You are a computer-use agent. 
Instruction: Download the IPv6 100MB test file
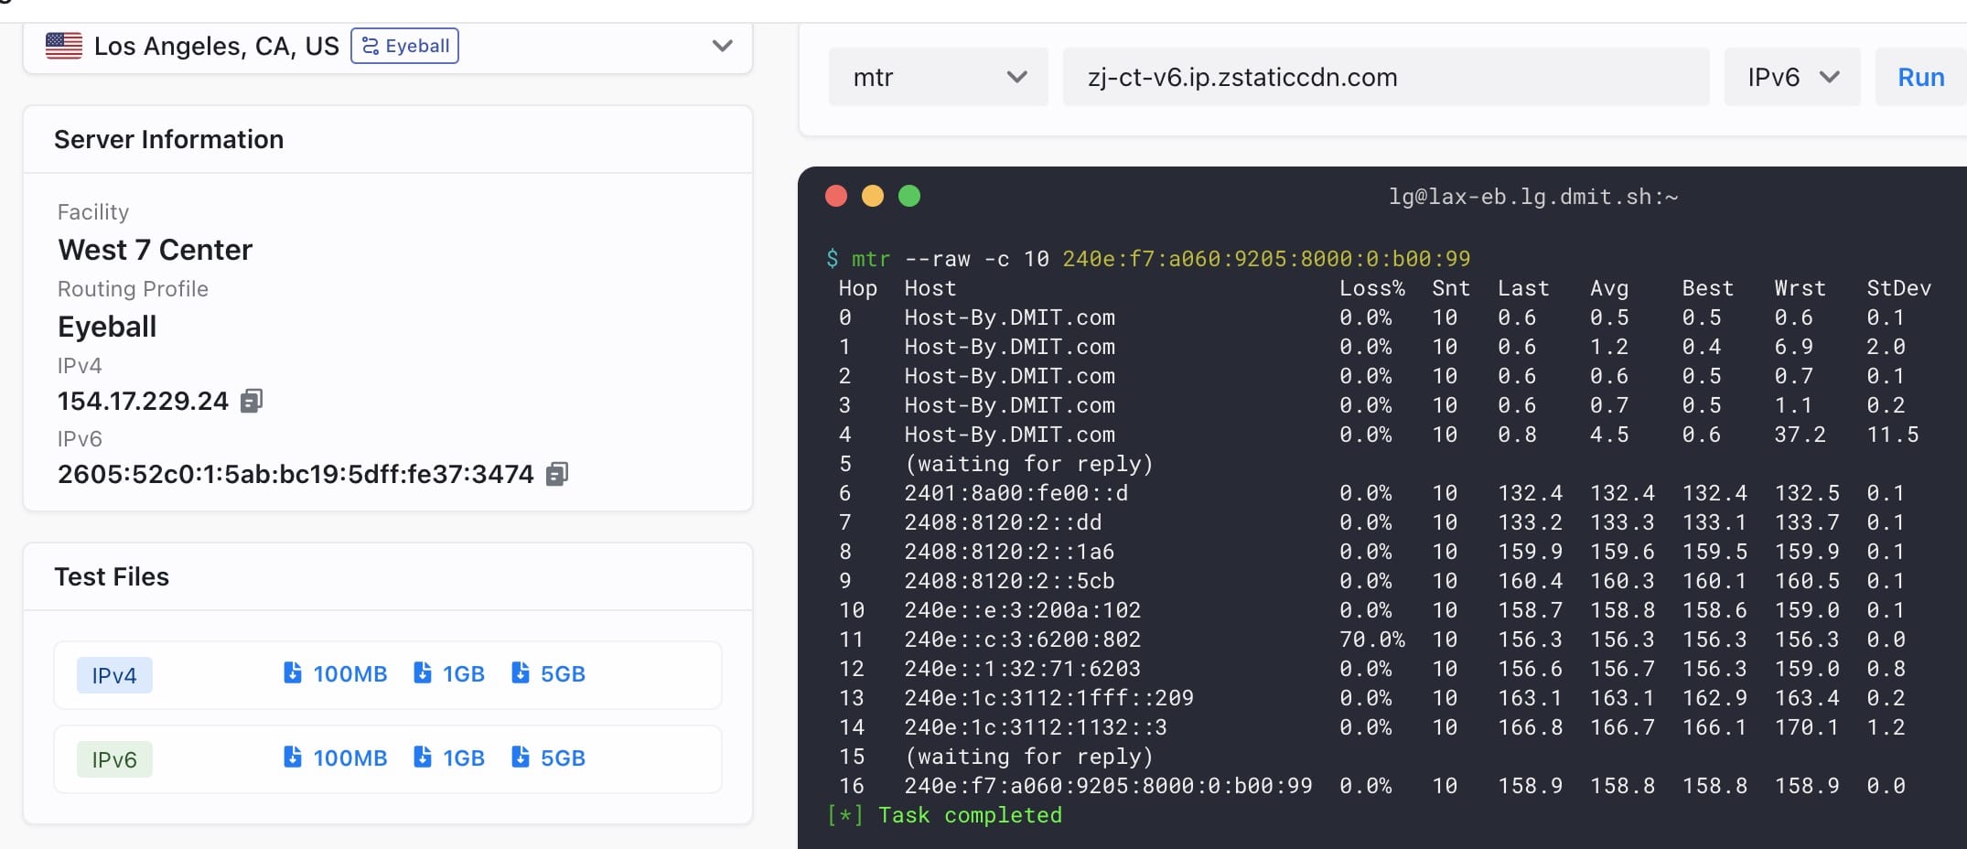point(335,758)
